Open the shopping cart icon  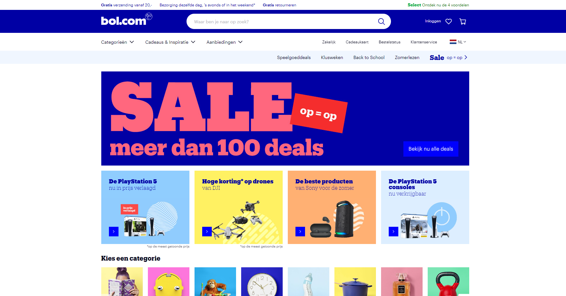click(463, 21)
